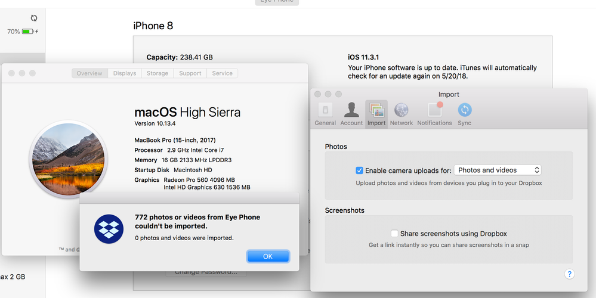Open the Support tab

pos(190,73)
